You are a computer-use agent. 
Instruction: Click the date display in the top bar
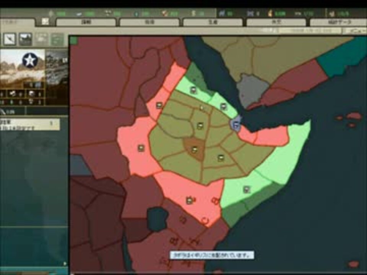click(x=310, y=31)
